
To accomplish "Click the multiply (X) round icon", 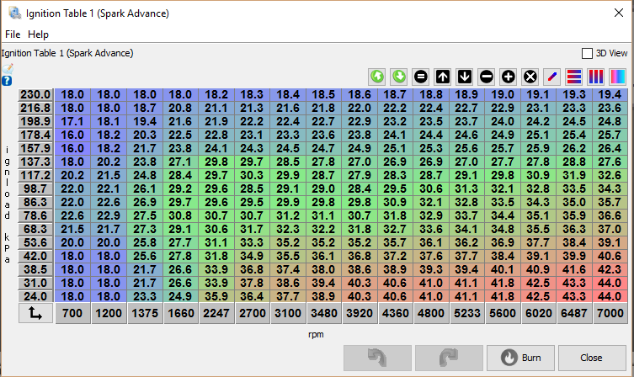I will coord(530,77).
